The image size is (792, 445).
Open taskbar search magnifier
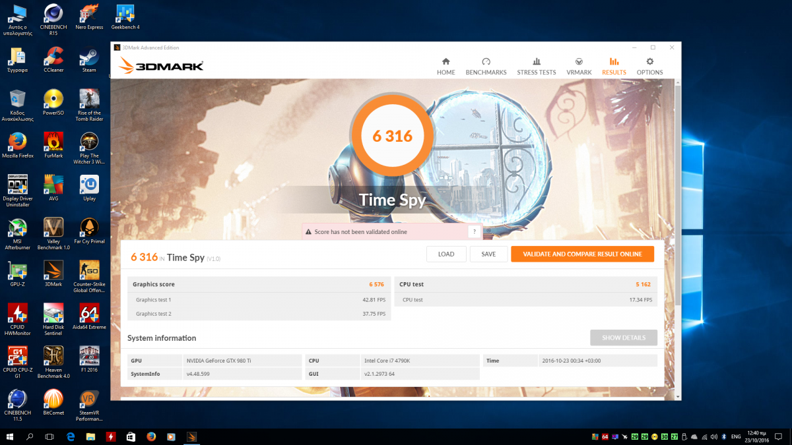[30, 436]
